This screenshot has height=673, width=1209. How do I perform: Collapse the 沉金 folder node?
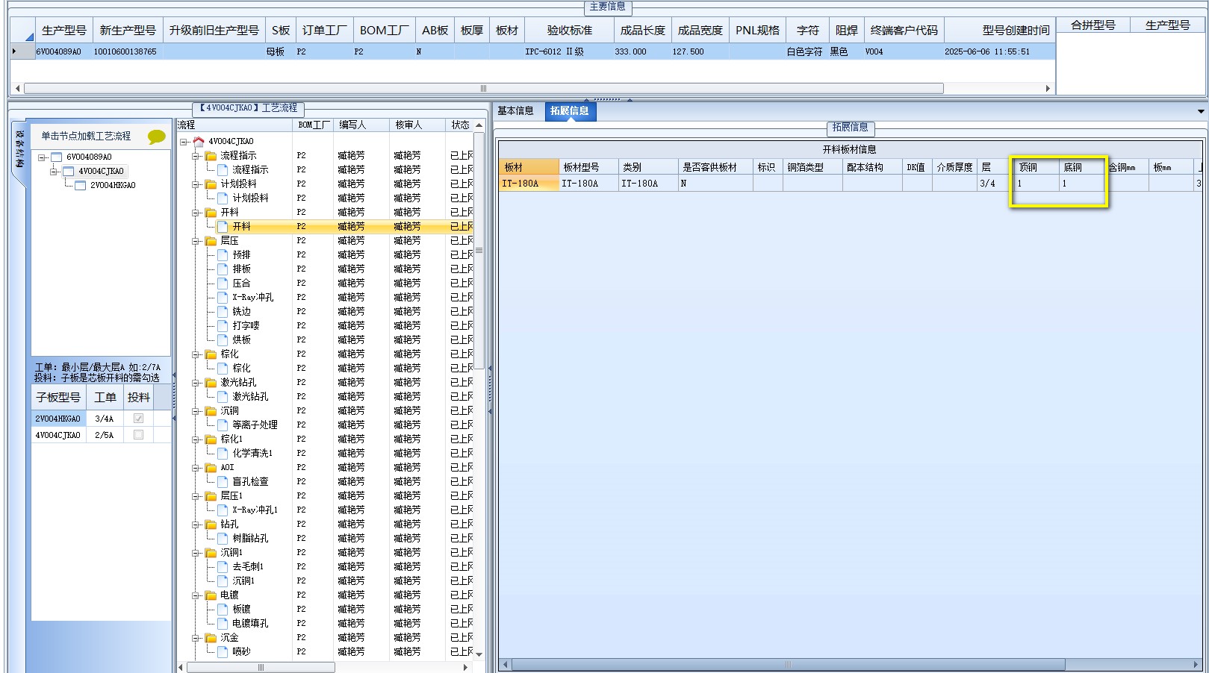click(x=196, y=638)
